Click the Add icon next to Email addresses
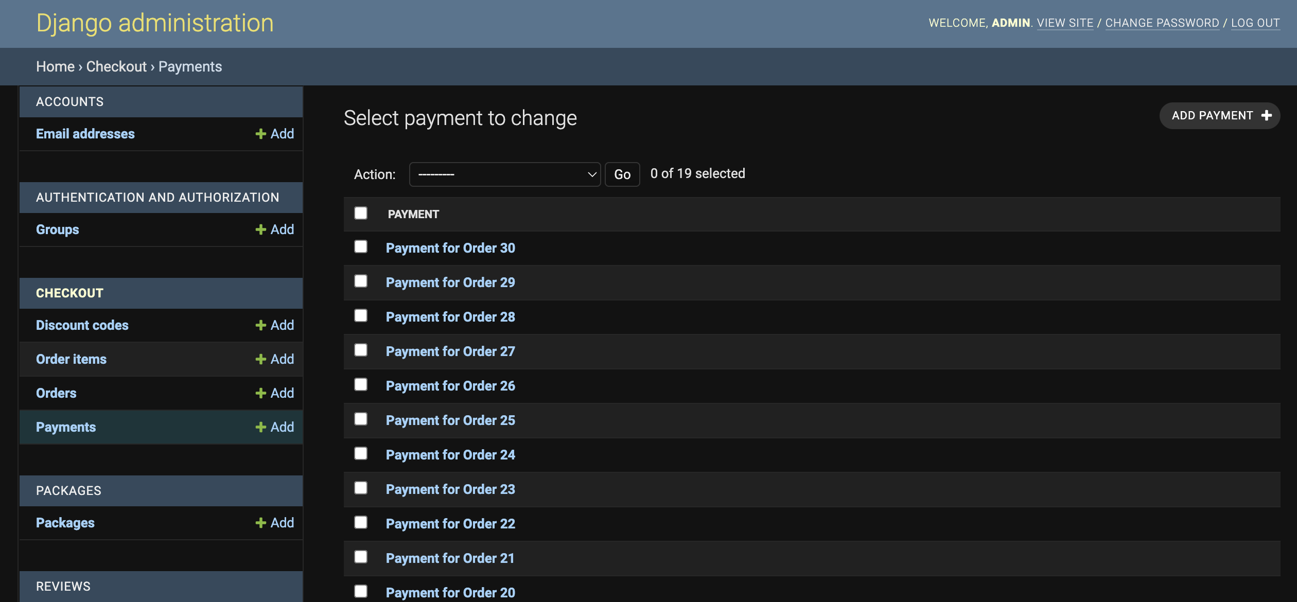1297x602 pixels. (261, 134)
